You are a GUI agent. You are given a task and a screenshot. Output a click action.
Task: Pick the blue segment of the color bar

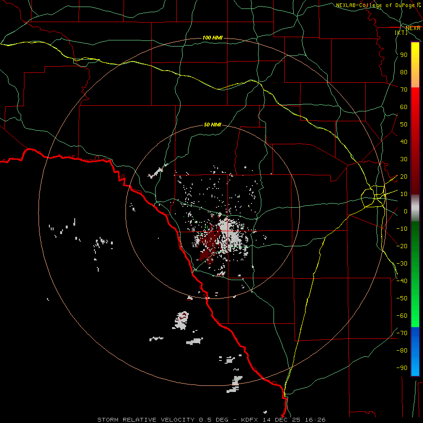415,351
